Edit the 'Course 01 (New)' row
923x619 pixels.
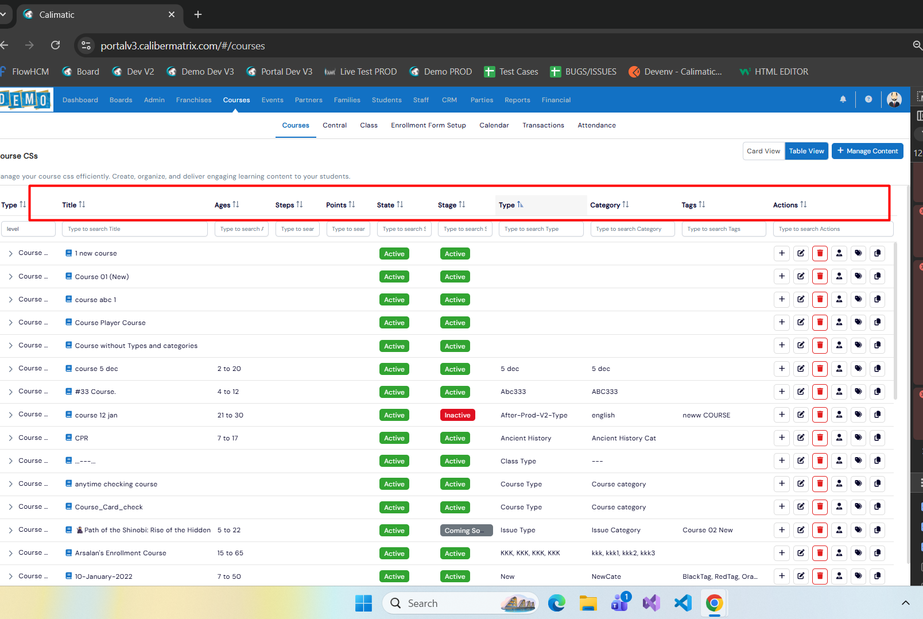pyautogui.click(x=801, y=276)
